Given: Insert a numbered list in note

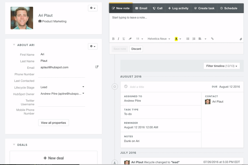Looking at the screenshot, I should (194, 39).
